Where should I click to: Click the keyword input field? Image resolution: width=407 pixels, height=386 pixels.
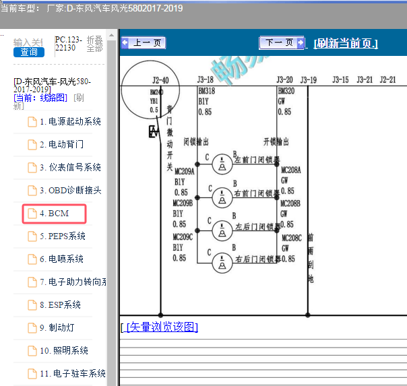(x=28, y=42)
